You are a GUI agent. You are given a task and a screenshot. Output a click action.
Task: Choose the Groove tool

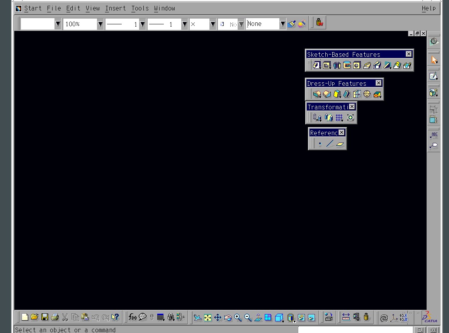pos(347,65)
